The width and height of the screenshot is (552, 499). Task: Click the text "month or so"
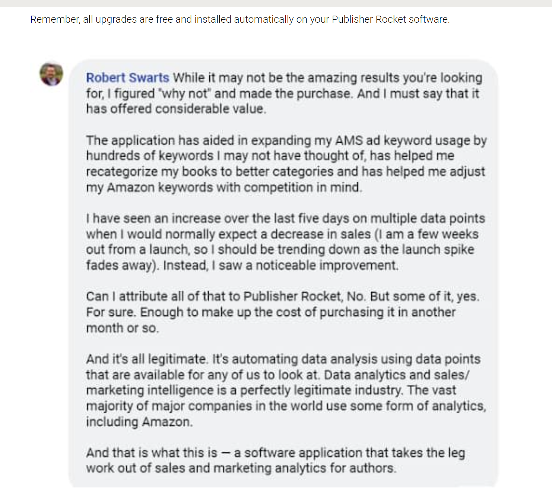tap(122, 328)
